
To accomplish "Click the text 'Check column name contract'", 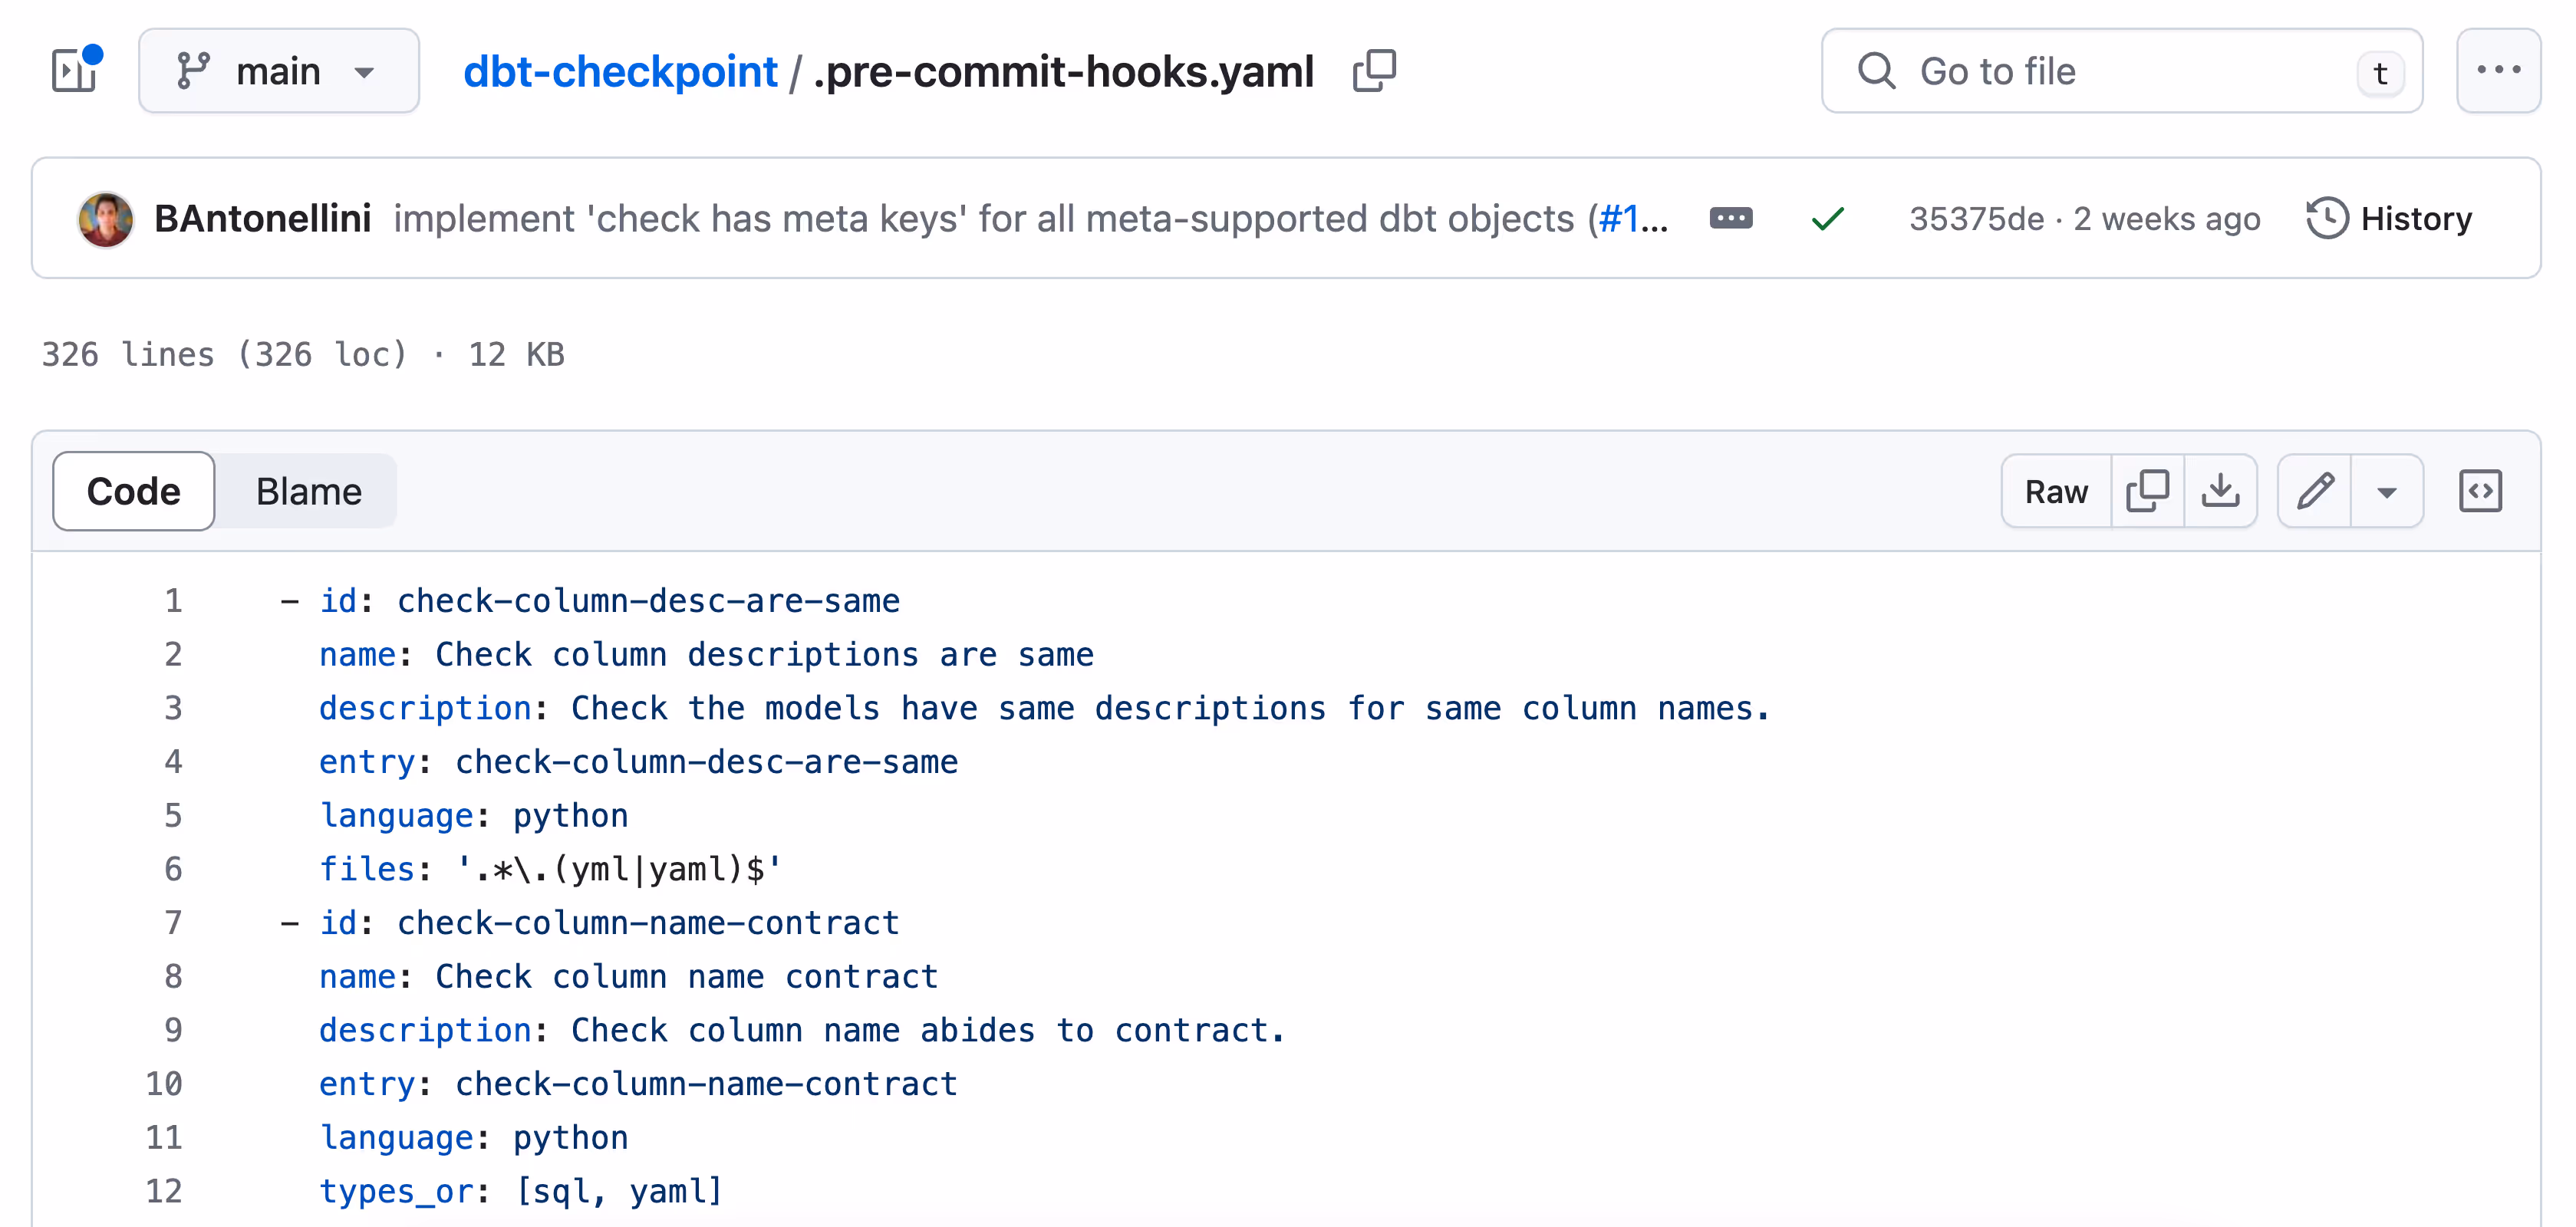I will coord(686,976).
